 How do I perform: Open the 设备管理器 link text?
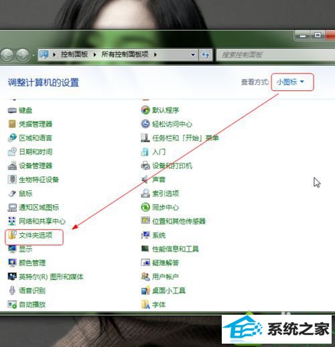(x=36, y=165)
